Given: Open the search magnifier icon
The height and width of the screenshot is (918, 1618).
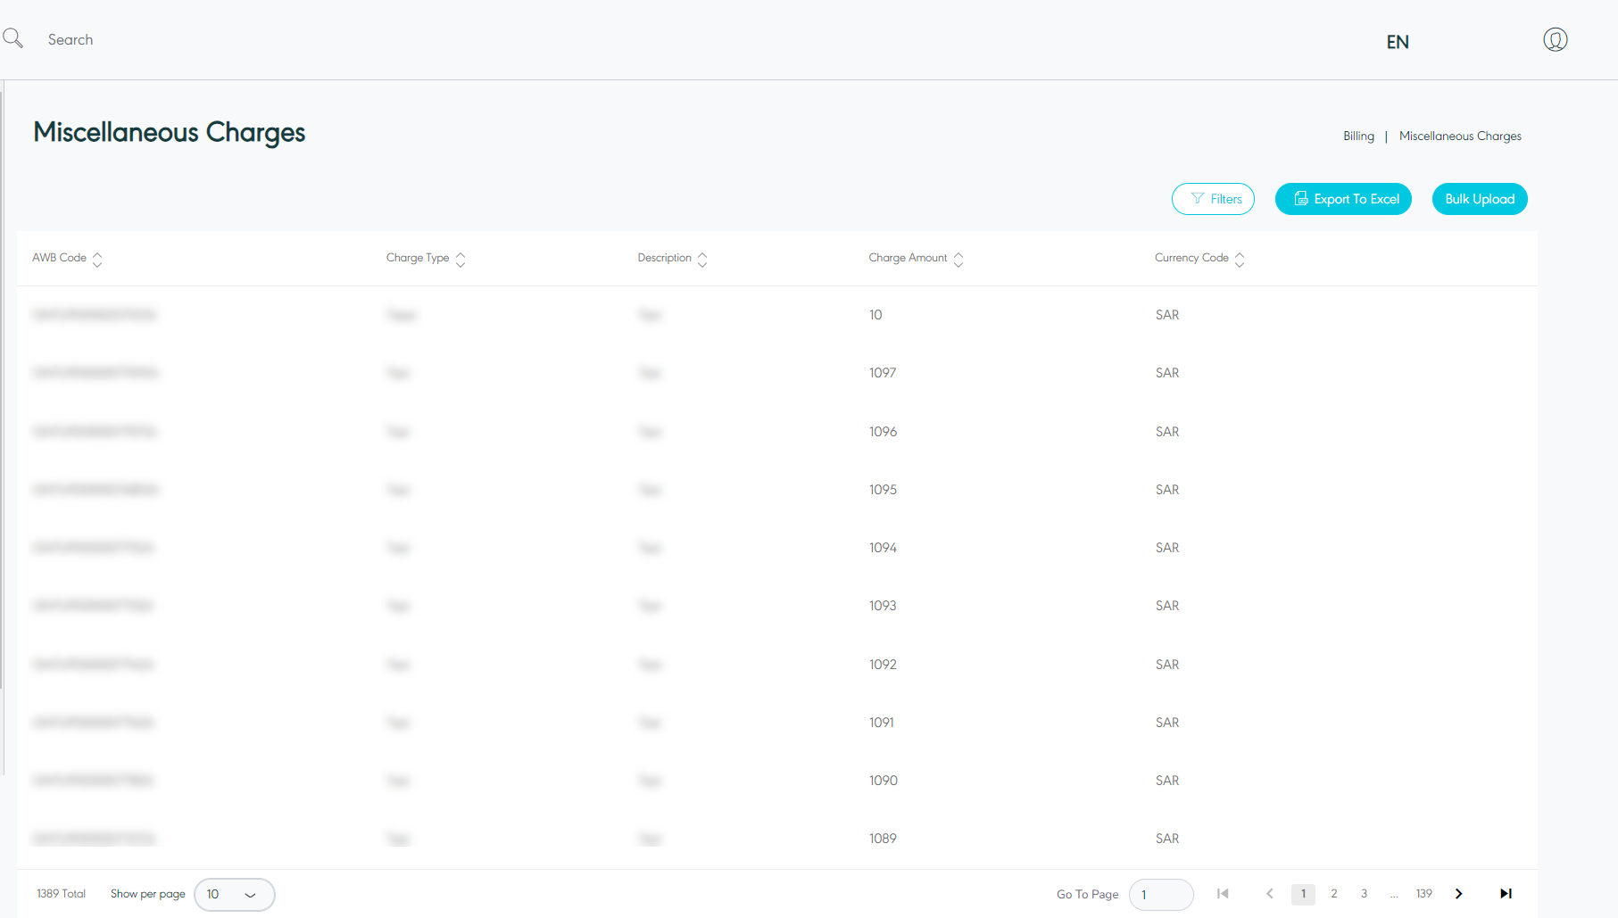Looking at the screenshot, I should 12,37.
